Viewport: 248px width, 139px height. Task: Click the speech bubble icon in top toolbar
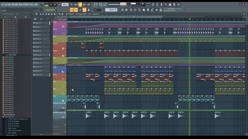pyautogui.click(x=179, y=5)
